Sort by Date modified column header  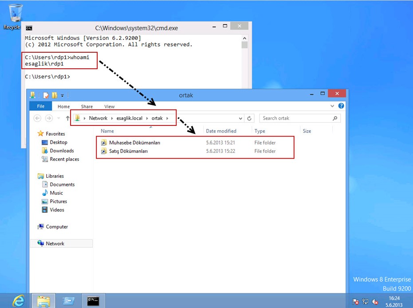(221, 131)
